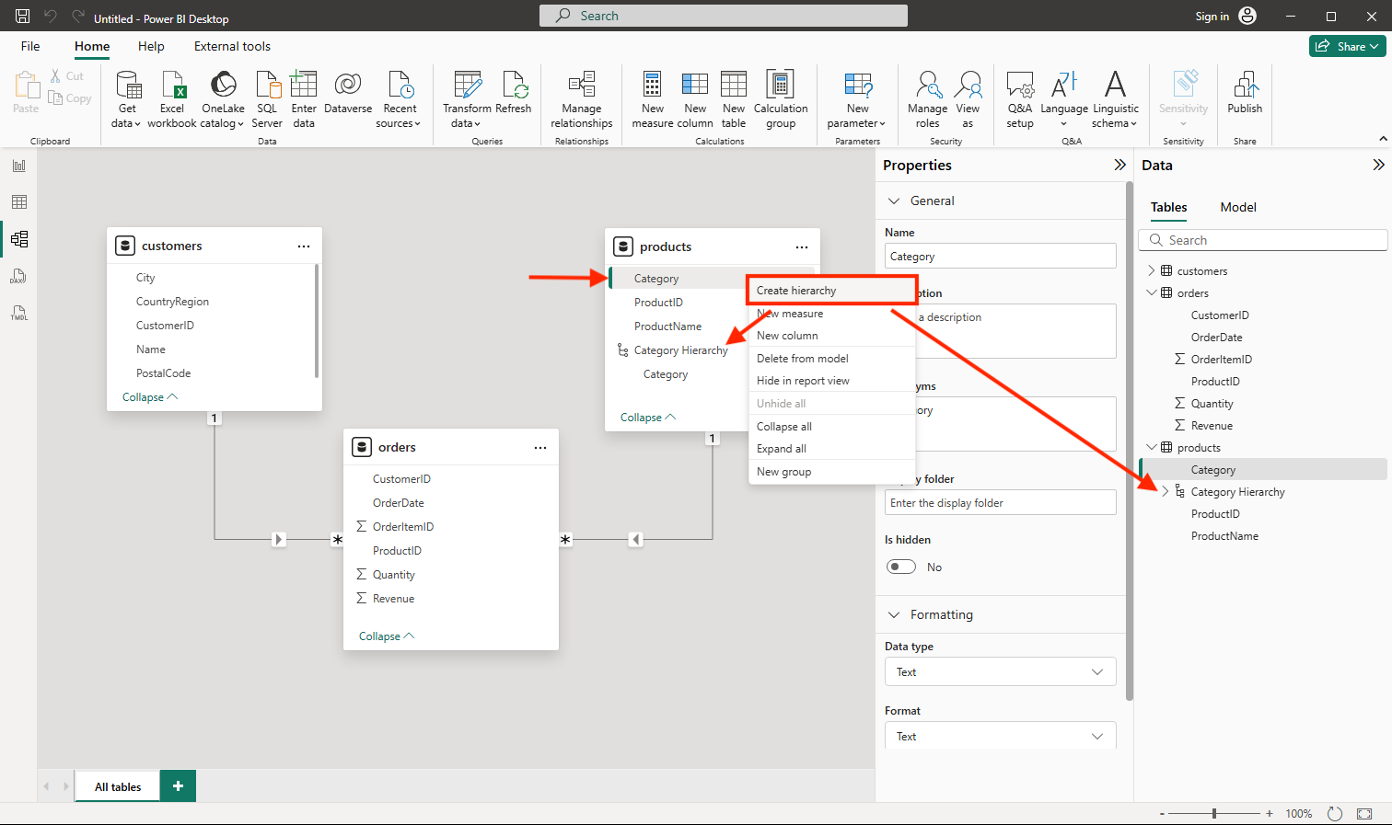Collapse the customers table card
Image resolution: width=1392 pixels, height=825 pixels.
pyautogui.click(x=150, y=397)
